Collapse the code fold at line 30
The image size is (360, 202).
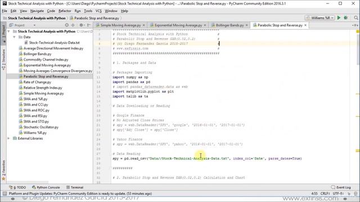(x=111, y=168)
